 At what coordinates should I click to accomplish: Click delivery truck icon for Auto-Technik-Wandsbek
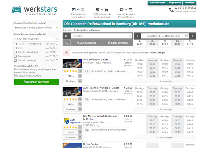coord(87,99)
